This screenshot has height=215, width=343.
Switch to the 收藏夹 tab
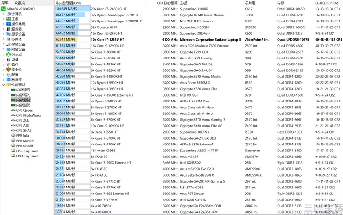[x=20, y=3]
